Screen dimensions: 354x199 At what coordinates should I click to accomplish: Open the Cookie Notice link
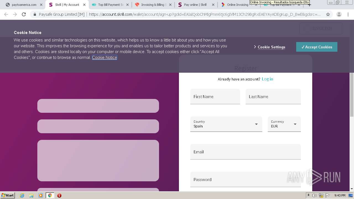pyautogui.click(x=105, y=57)
